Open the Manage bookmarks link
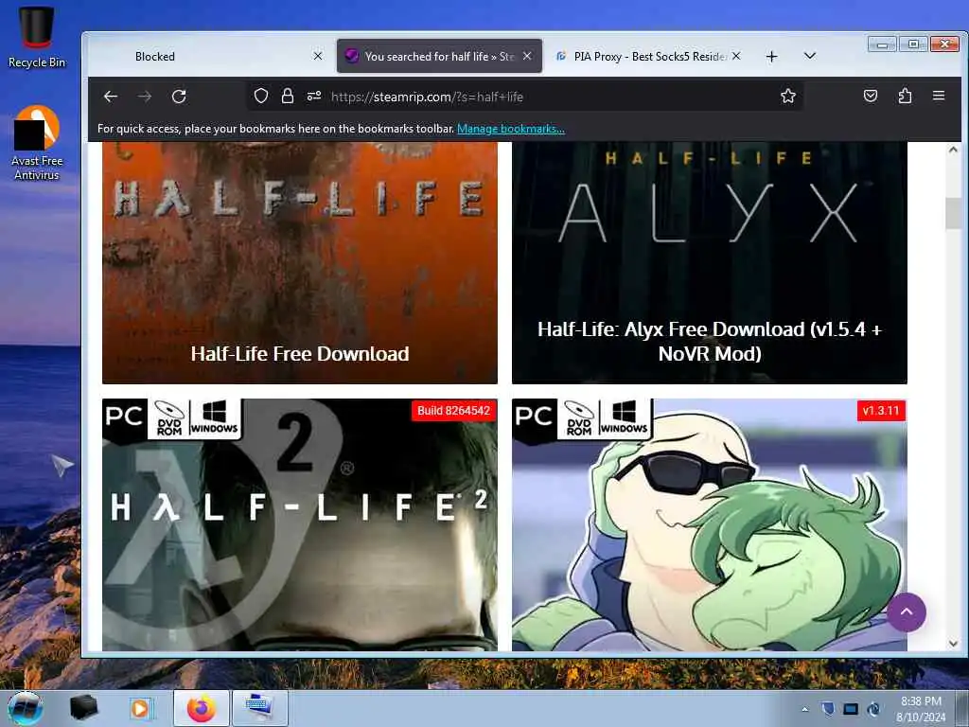 pyautogui.click(x=510, y=129)
